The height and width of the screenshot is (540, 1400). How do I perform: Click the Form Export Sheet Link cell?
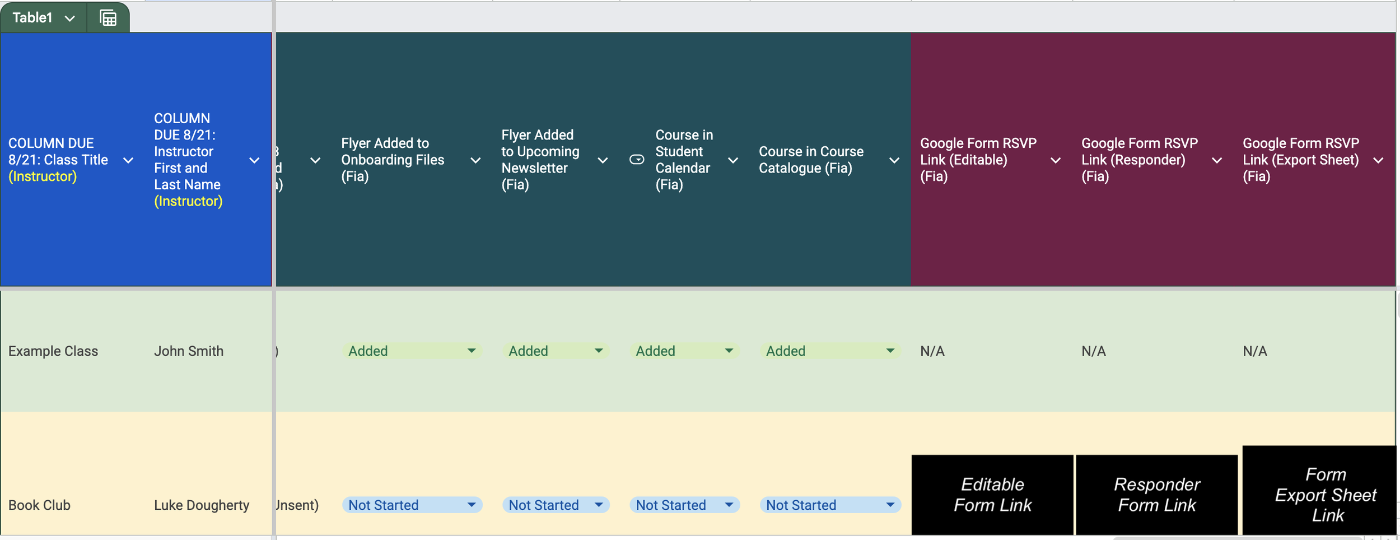[1319, 491]
